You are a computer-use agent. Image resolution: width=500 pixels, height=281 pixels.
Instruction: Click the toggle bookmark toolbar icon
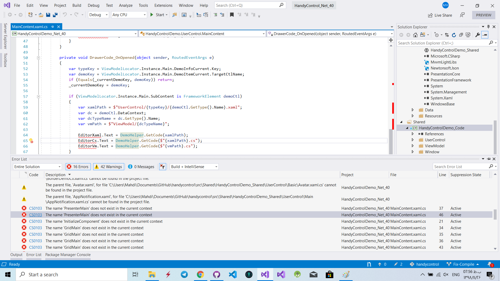click(232, 15)
